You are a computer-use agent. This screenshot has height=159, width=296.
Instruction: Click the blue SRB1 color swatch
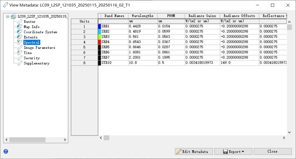click(100, 26)
